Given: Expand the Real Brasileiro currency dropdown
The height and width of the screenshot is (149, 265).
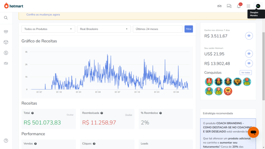Looking at the screenshot, I should (x=104, y=29).
